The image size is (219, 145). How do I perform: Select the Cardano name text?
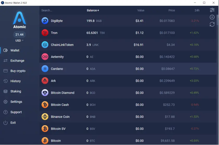pos(57,69)
